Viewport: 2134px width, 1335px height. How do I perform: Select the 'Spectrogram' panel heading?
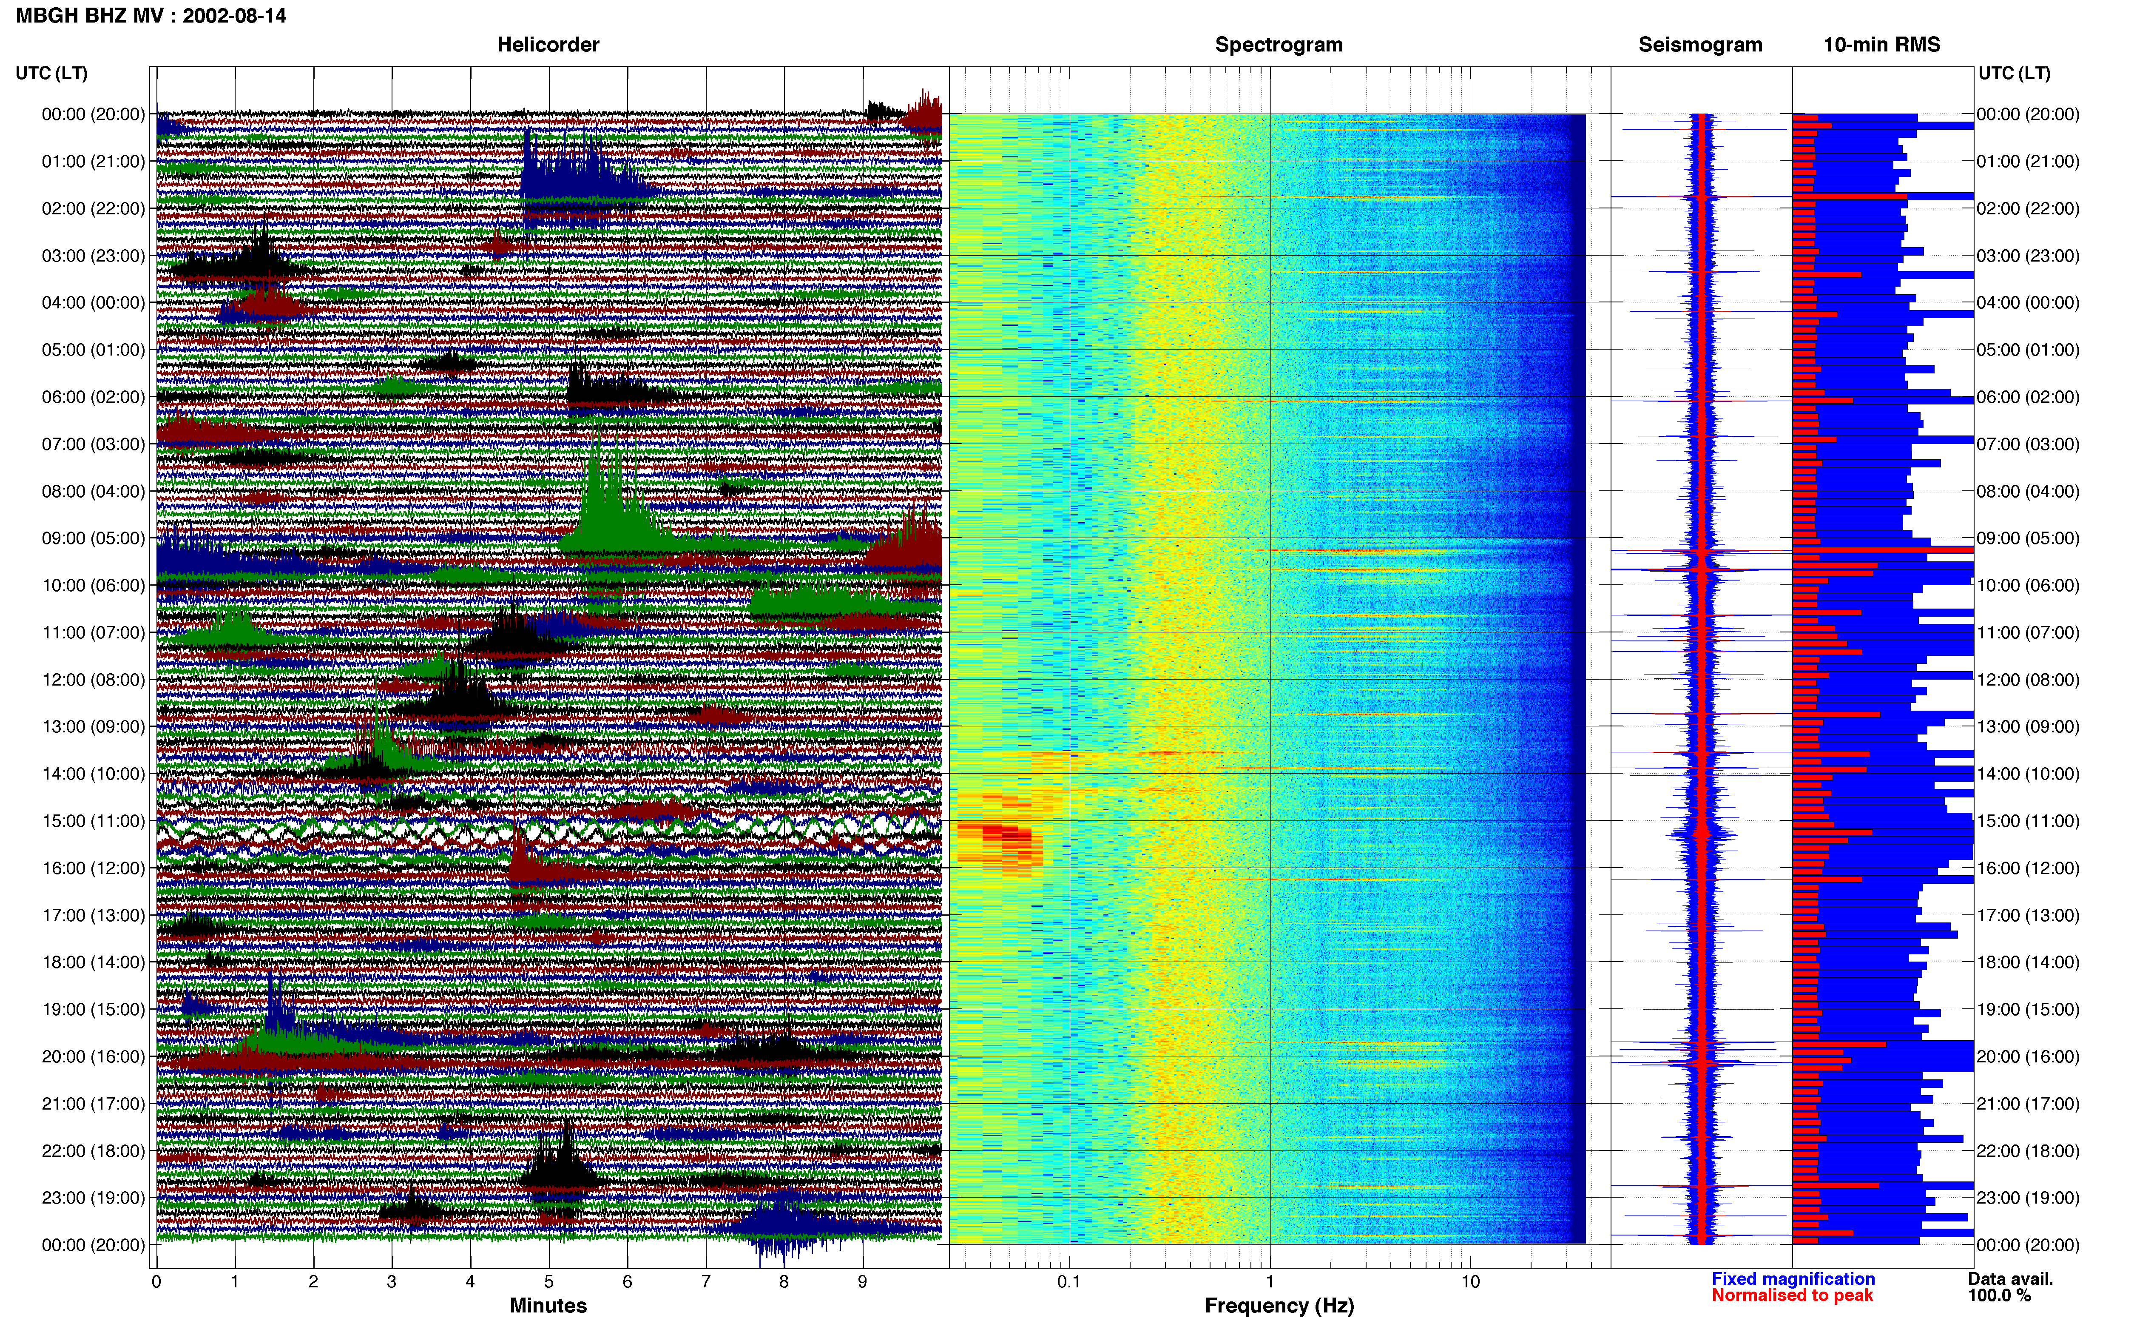click(x=1279, y=45)
